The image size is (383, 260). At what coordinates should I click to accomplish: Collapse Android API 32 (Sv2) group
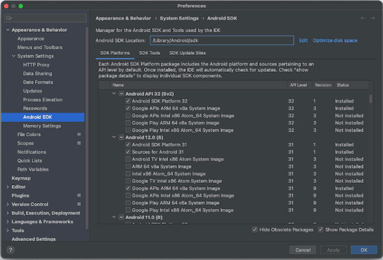click(x=114, y=94)
